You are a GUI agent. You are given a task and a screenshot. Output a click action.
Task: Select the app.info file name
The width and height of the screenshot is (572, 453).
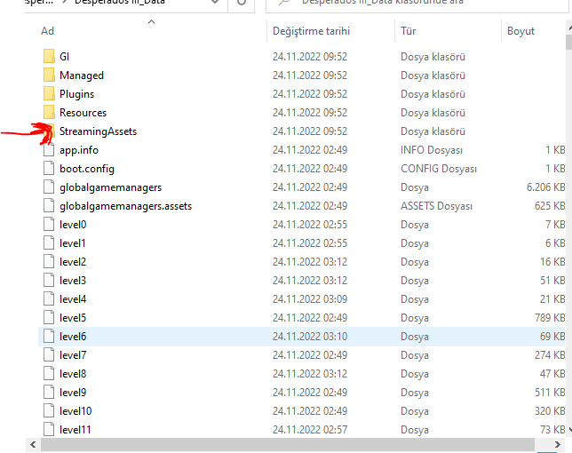point(79,150)
